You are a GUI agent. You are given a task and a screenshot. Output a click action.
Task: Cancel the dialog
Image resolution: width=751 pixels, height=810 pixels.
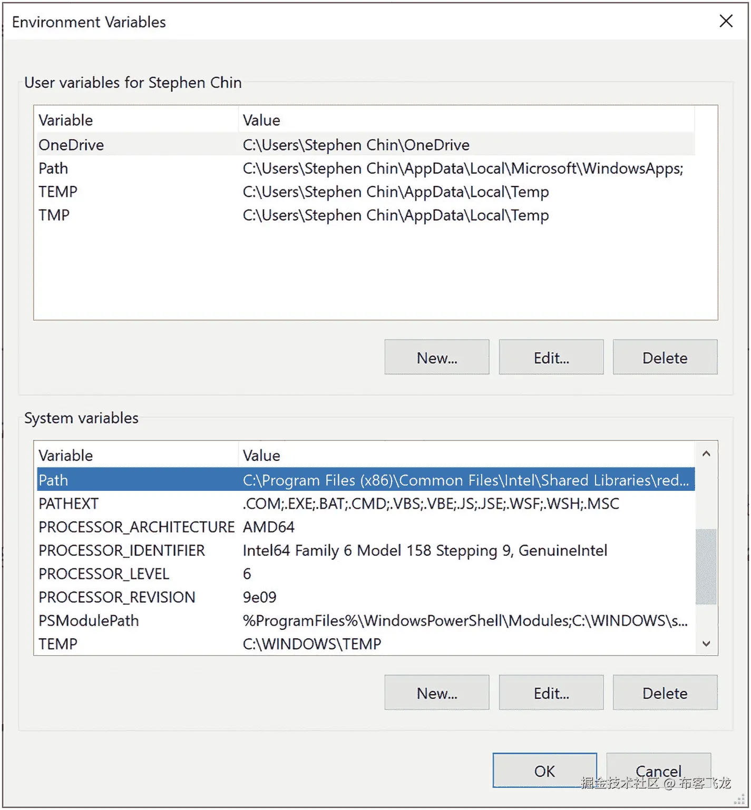coord(658,771)
